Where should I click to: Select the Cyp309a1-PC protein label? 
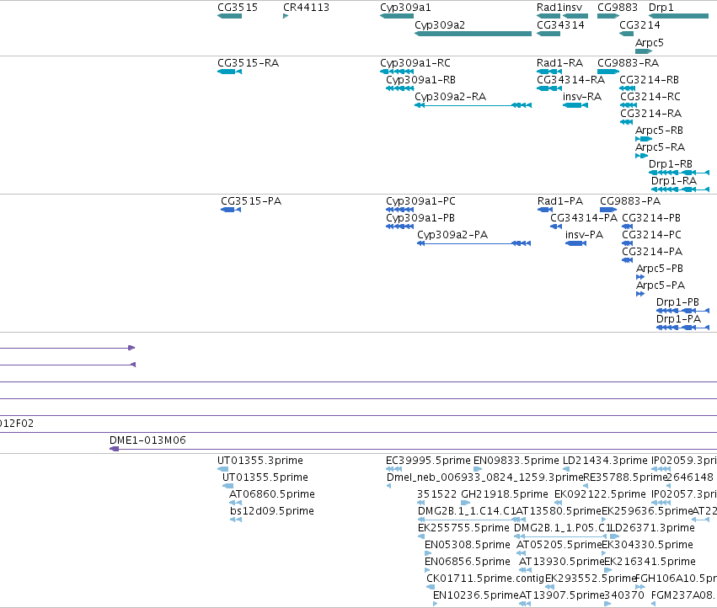(420, 201)
